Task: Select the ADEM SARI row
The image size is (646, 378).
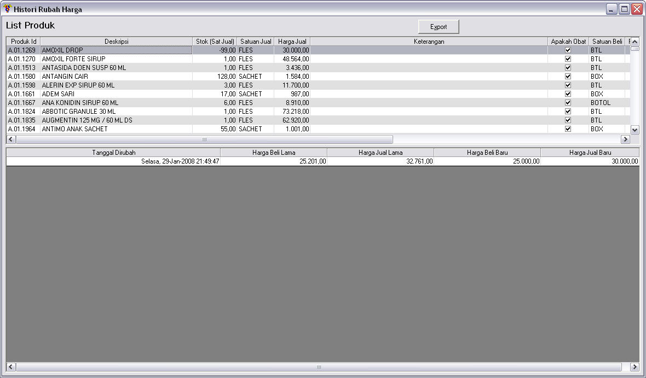Action: (319, 94)
